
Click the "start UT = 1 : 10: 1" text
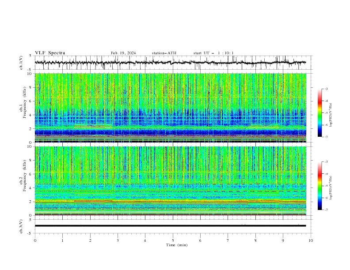[x=213, y=53]
